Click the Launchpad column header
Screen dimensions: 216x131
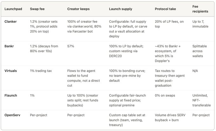pyautogui.click(x=13, y=9)
